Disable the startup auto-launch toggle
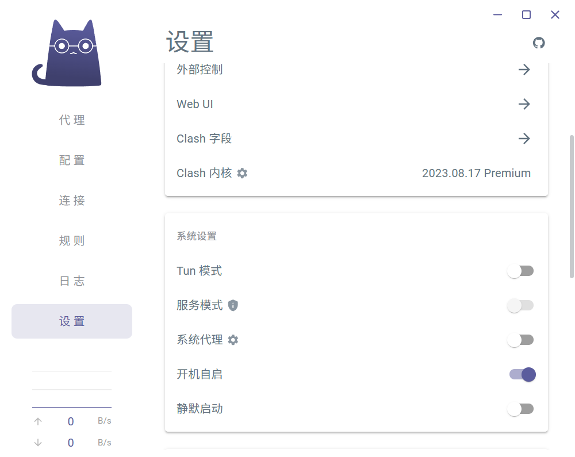Screen dimensions: 575x457 [520, 374]
